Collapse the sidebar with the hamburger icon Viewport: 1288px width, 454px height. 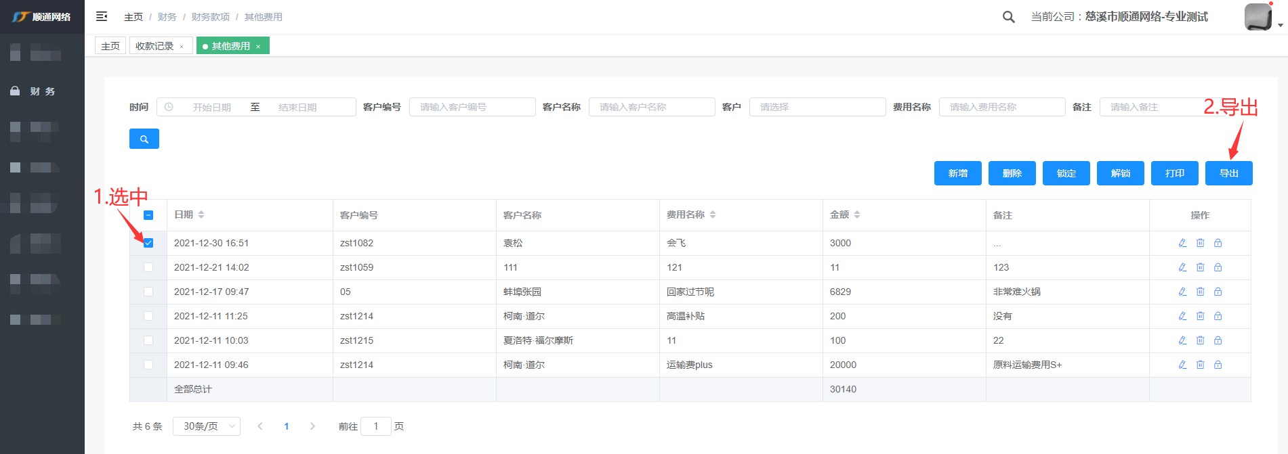(x=102, y=16)
